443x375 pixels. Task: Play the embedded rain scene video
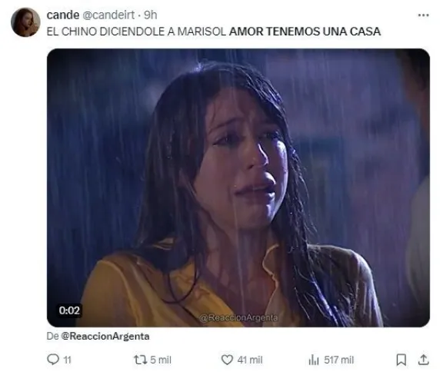coord(238,187)
